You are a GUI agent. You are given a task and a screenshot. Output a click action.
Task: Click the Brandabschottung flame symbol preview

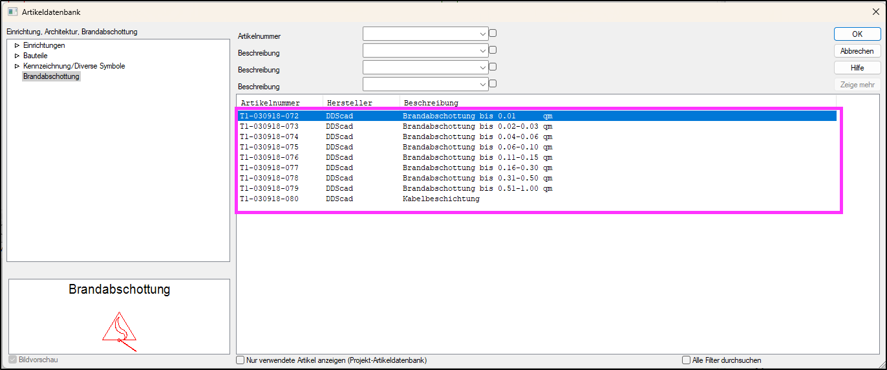[120, 331]
